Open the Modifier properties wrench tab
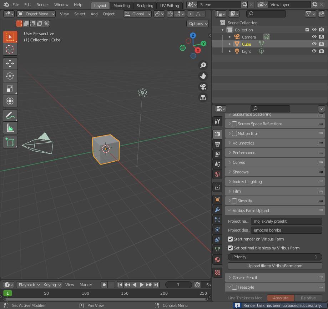 (x=217, y=209)
